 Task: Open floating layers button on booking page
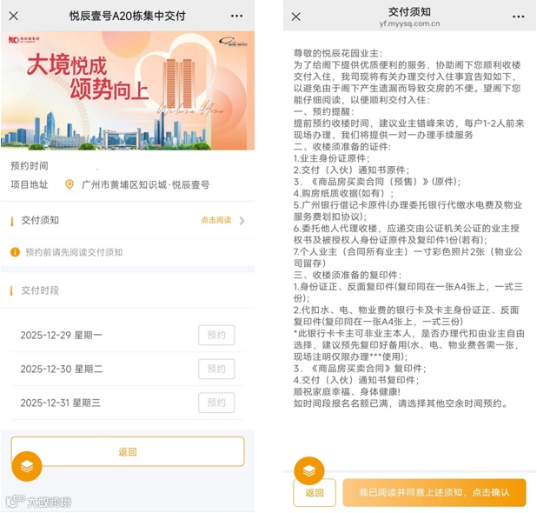27,466
